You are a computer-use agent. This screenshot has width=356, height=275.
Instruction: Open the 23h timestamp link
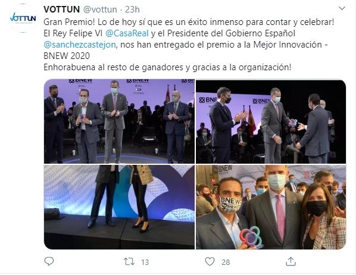[132, 10]
